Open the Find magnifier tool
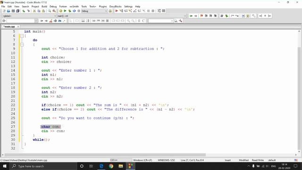302x170 pixels. [x=50, y=11]
